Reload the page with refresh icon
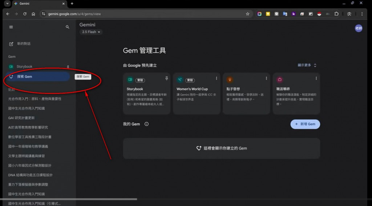The width and height of the screenshot is (372, 206). tap(25, 14)
